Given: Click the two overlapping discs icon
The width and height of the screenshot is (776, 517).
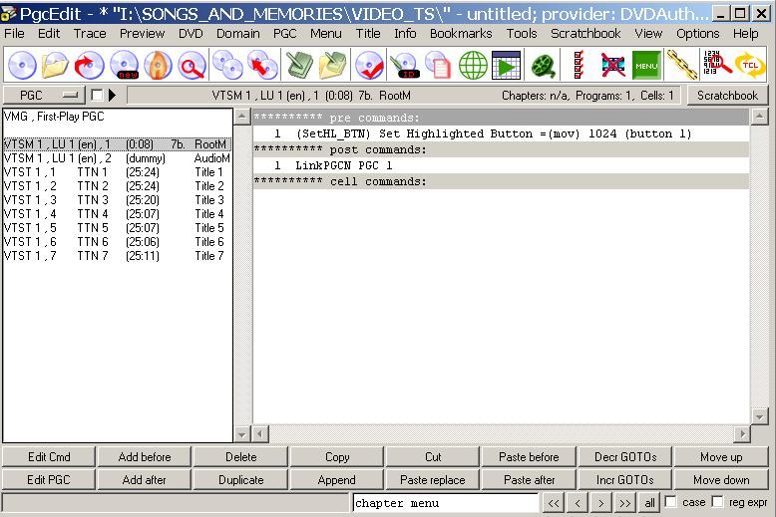Looking at the screenshot, I should pos(227,65).
